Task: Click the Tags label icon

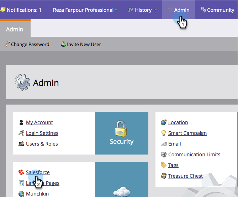Action: [164, 165]
